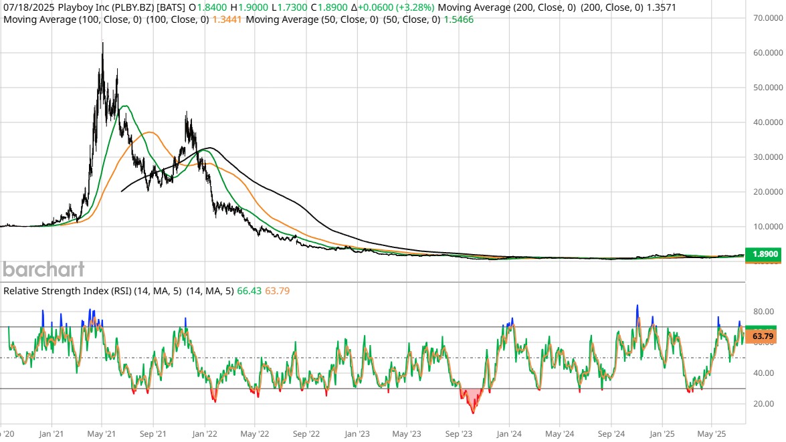
Task: Click the Sep '22 date axis label
Action: [x=306, y=434]
